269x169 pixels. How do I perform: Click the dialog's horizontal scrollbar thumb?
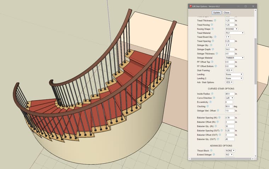click(x=221, y=159)
